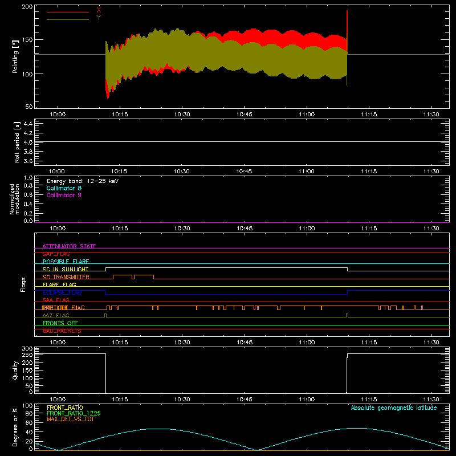456x456 pixels.
Task: Click the SC_IN_SUNLIGHT flag label
Action: (66, 269)
